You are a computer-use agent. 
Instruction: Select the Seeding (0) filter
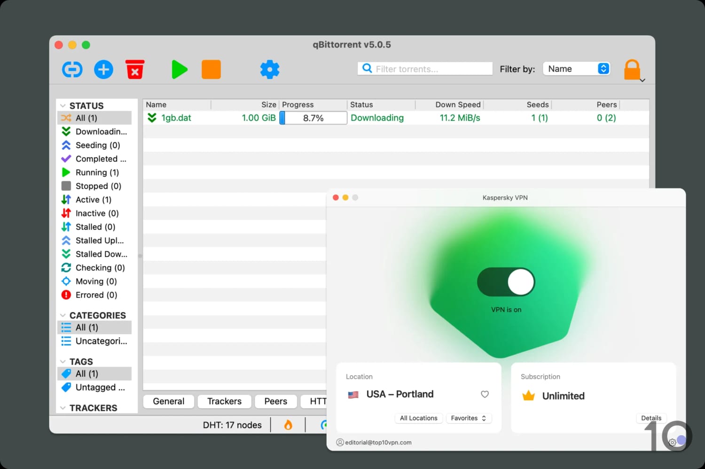tap(94, 145)
